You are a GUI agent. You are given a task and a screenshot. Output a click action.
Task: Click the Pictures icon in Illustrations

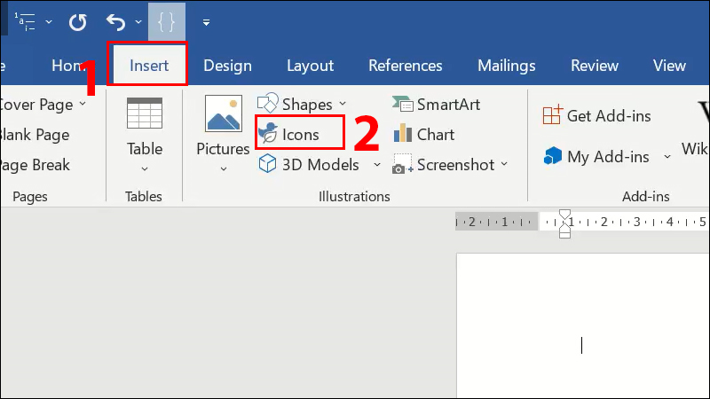pyautogui.click(x=223, y=115)
